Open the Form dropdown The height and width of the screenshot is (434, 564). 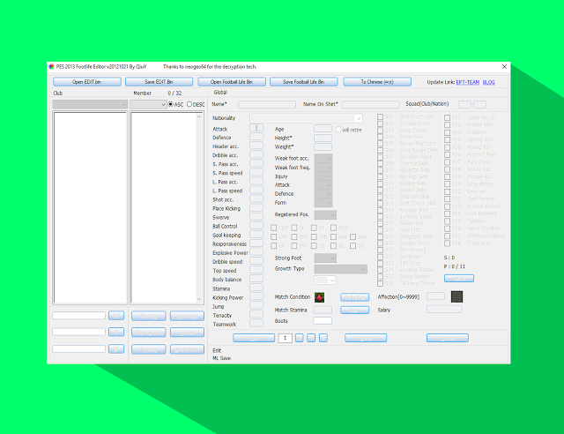[323, 203]
